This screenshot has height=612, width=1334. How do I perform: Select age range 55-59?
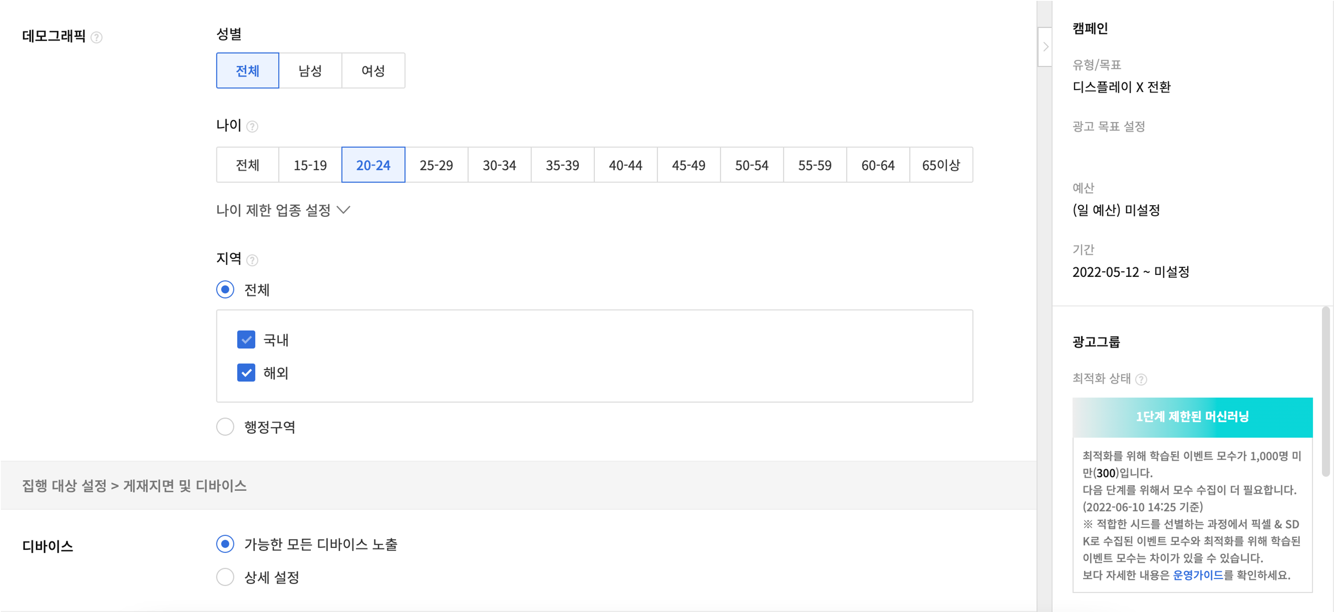coord(816,165)
